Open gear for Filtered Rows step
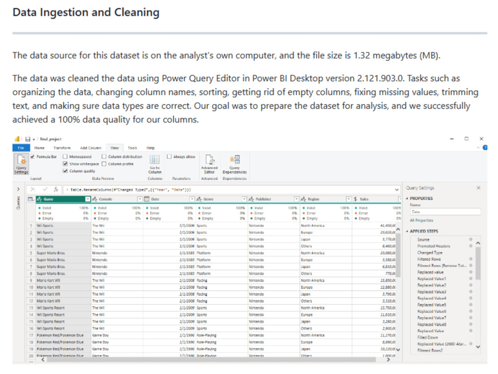The height and width of the screenshot is (374, 498). (x=471, y=259)
